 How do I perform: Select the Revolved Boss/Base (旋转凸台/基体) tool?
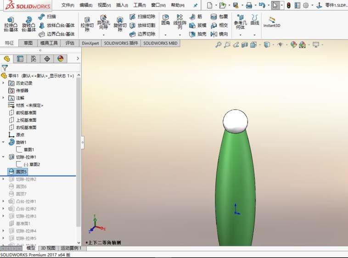coord(28,24)
